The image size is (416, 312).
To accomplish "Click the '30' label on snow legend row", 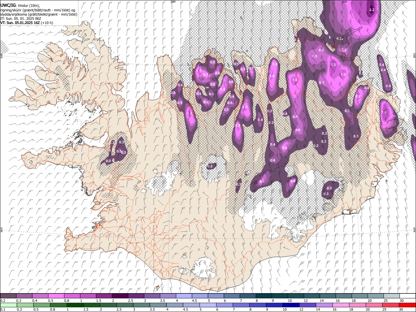I will tap(402, 301).
